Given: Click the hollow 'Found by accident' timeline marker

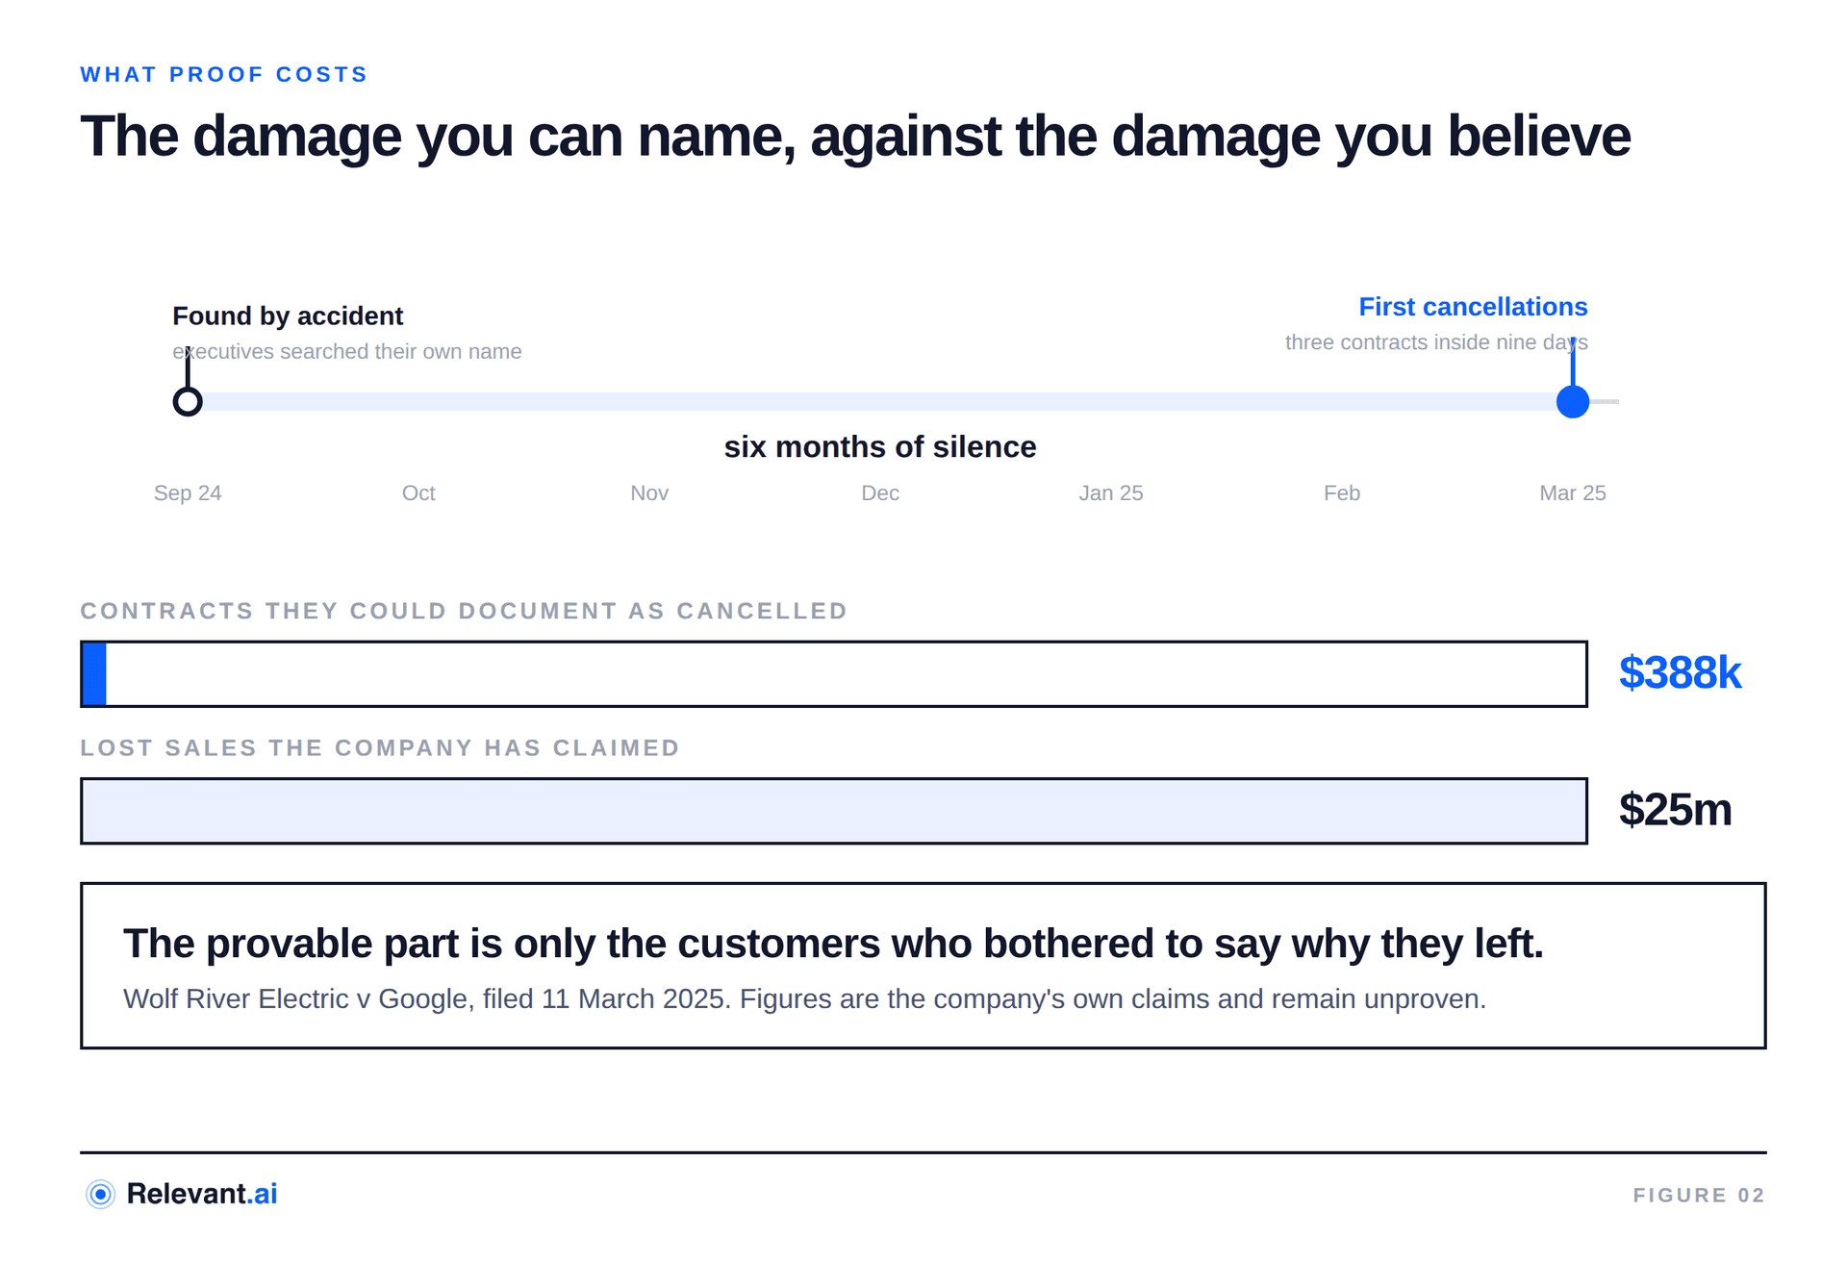Looking at the screenshot, I should tap(188, 401).
